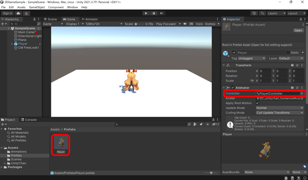The image size is (308, 180).
Task: Toggle the Static checkbox
Action: pyautogui.click(x=288, y=53)
